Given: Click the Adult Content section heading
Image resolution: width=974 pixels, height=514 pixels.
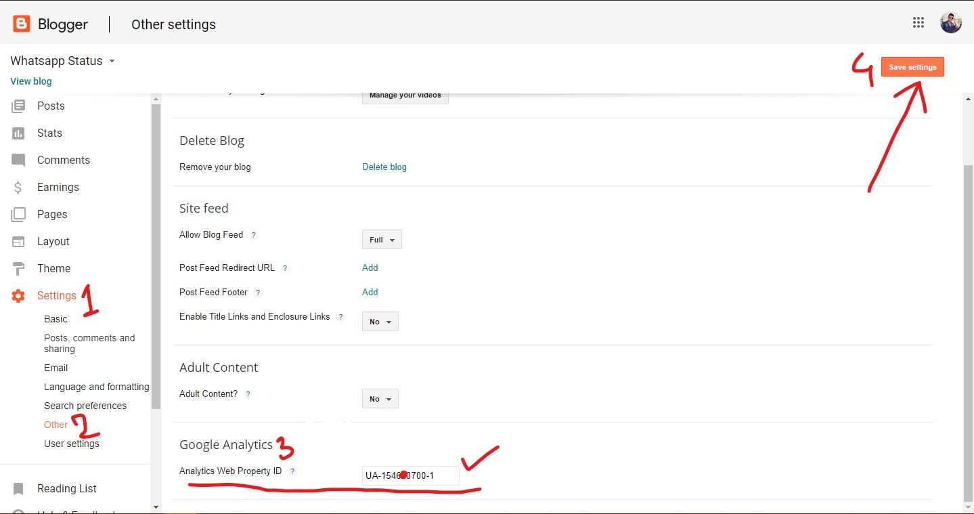Looking at the screenshot, I should tap(219, 368).
